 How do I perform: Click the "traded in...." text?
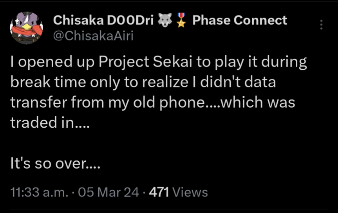click(x=50, y=123)
